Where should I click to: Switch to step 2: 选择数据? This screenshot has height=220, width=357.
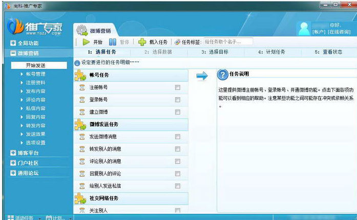(158, 52)
